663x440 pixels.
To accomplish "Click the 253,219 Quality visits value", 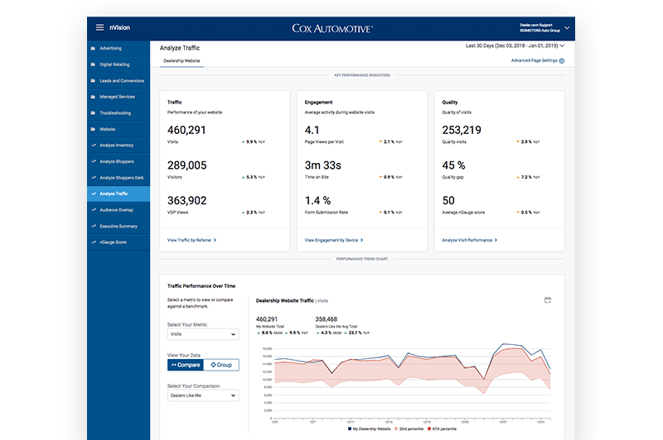I will coord(462,130).
